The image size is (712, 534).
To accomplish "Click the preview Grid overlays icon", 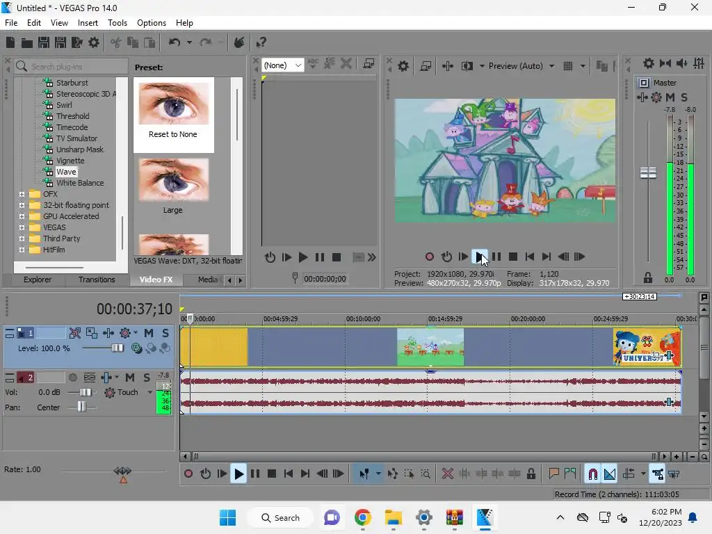I will pos(568,66).
